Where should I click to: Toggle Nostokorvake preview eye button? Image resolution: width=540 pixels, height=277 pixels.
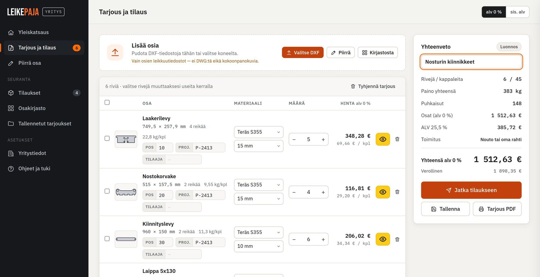point(383,192)
